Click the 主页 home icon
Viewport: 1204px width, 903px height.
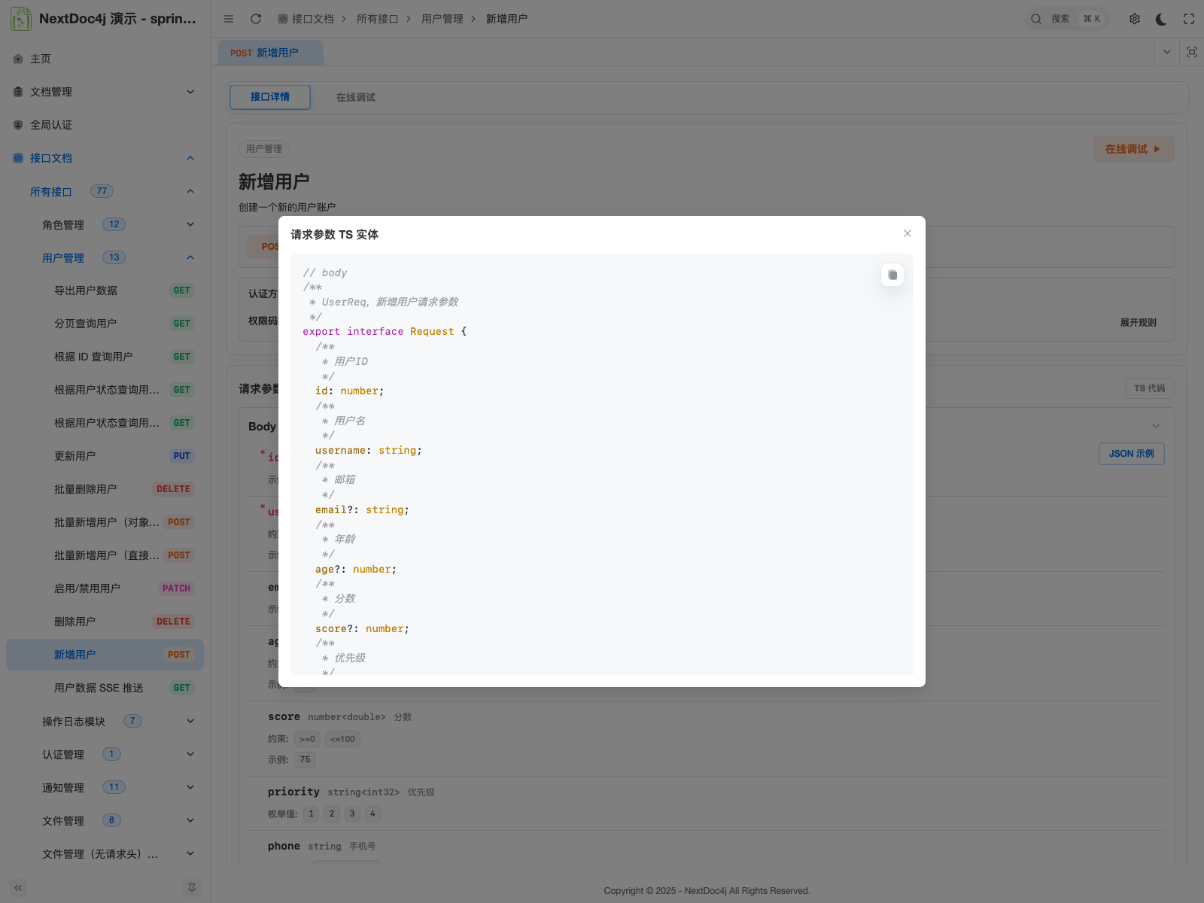pyautogui.click(x=18, y=59)
